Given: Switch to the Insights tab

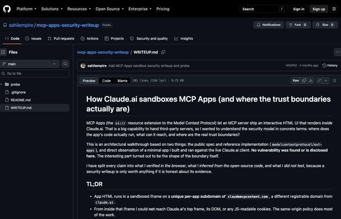Looking at the screenshot, I should pyautogui.click(x=183, y=39).
